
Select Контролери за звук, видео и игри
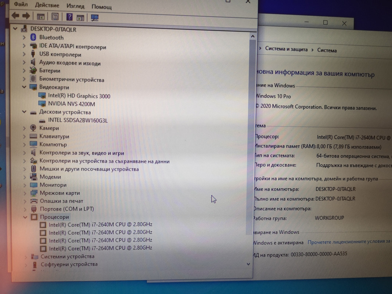point(82,153)
